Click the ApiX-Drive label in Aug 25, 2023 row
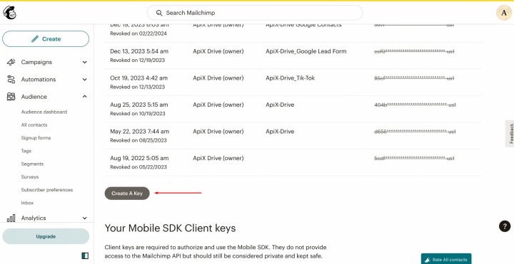Viewport: 514px width, 264px height. click(x=280, y=105)
